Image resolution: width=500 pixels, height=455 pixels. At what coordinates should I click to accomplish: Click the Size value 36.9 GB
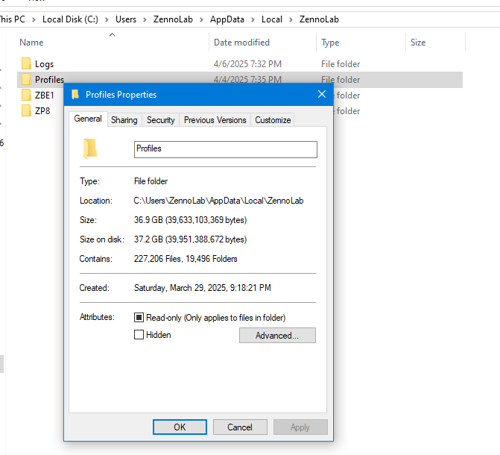(190, 220)
